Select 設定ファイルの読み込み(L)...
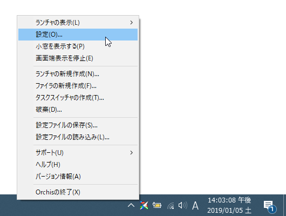Image resolution: width=286 pixels, height=216 pixels. (78, 137)
